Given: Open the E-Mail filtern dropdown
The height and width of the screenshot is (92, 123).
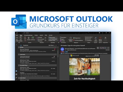Looking at the screenshot, I should point(89,41).
